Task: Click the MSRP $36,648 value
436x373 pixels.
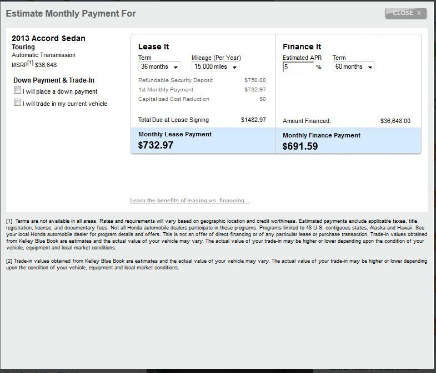Action: (x=46, y=65)
